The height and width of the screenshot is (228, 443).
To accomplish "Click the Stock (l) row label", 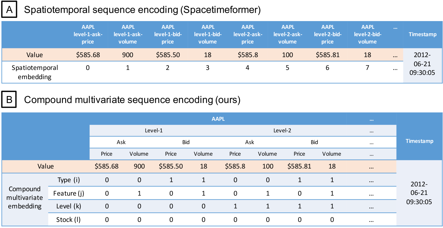I will 68,219.
